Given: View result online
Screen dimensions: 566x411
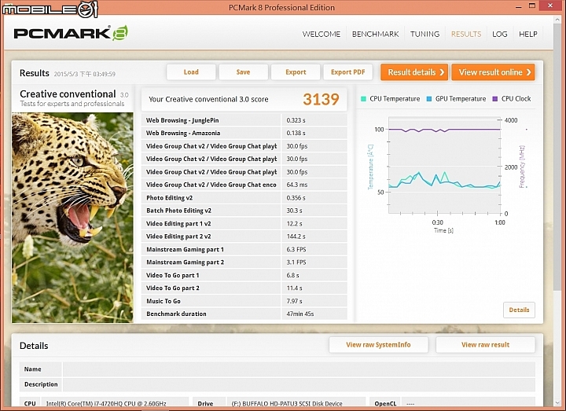Looking at the screenshot, I should point(493,72).
